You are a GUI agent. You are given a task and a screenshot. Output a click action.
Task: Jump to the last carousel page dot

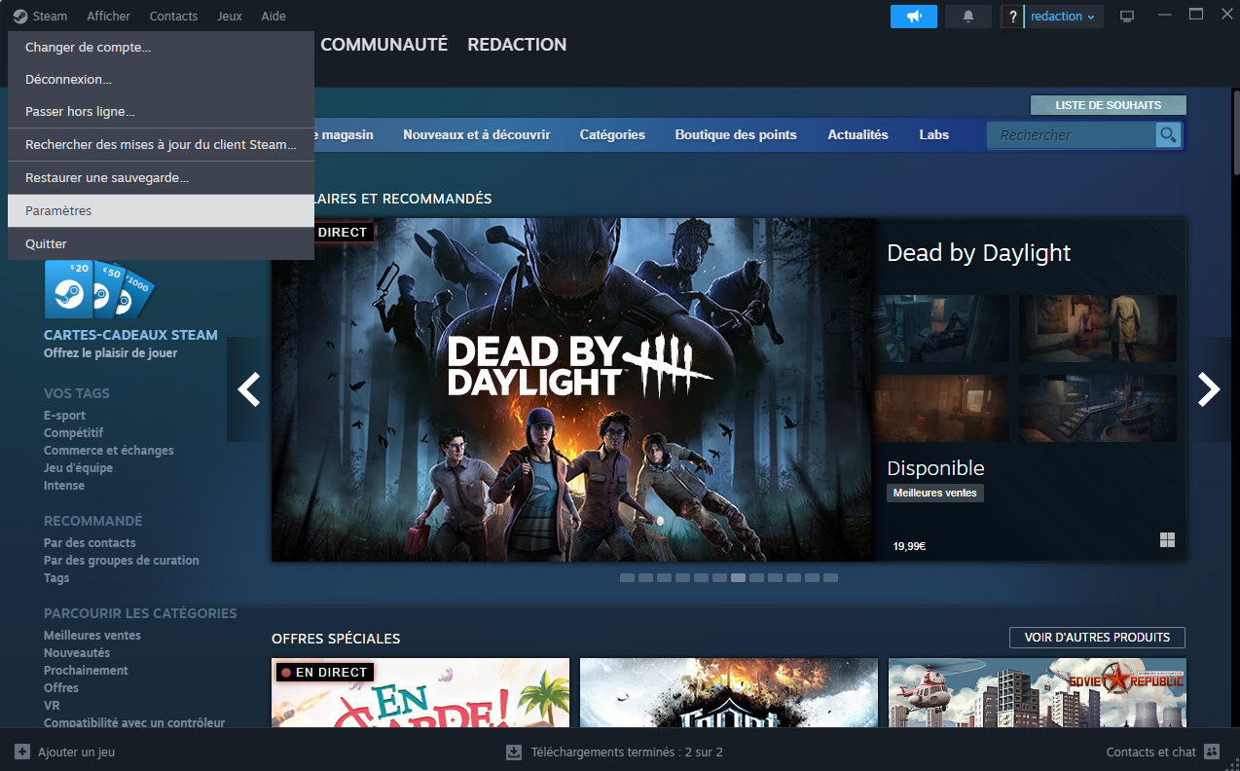click(830, 578)
